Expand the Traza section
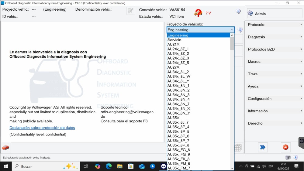This screenshot has height=171, width=304. point(274,74)
